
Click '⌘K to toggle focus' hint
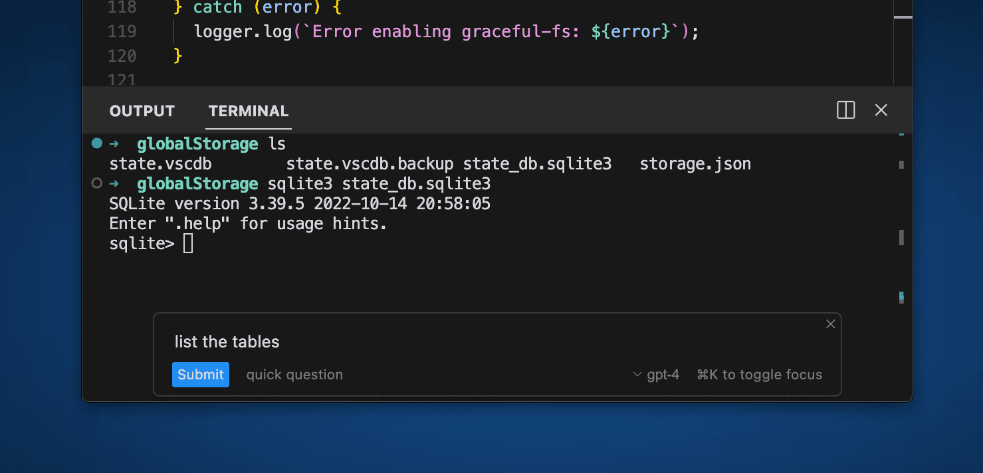click(759, 375)
